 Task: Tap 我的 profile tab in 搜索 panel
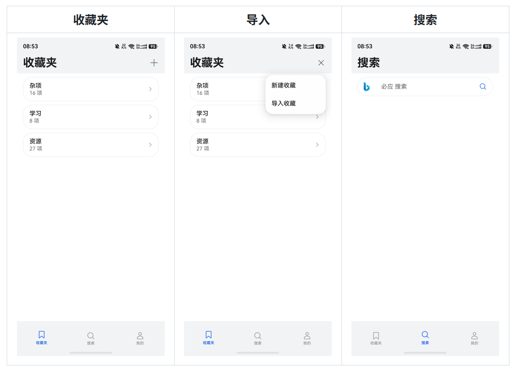pyautogui.click(x=475, y=338)
